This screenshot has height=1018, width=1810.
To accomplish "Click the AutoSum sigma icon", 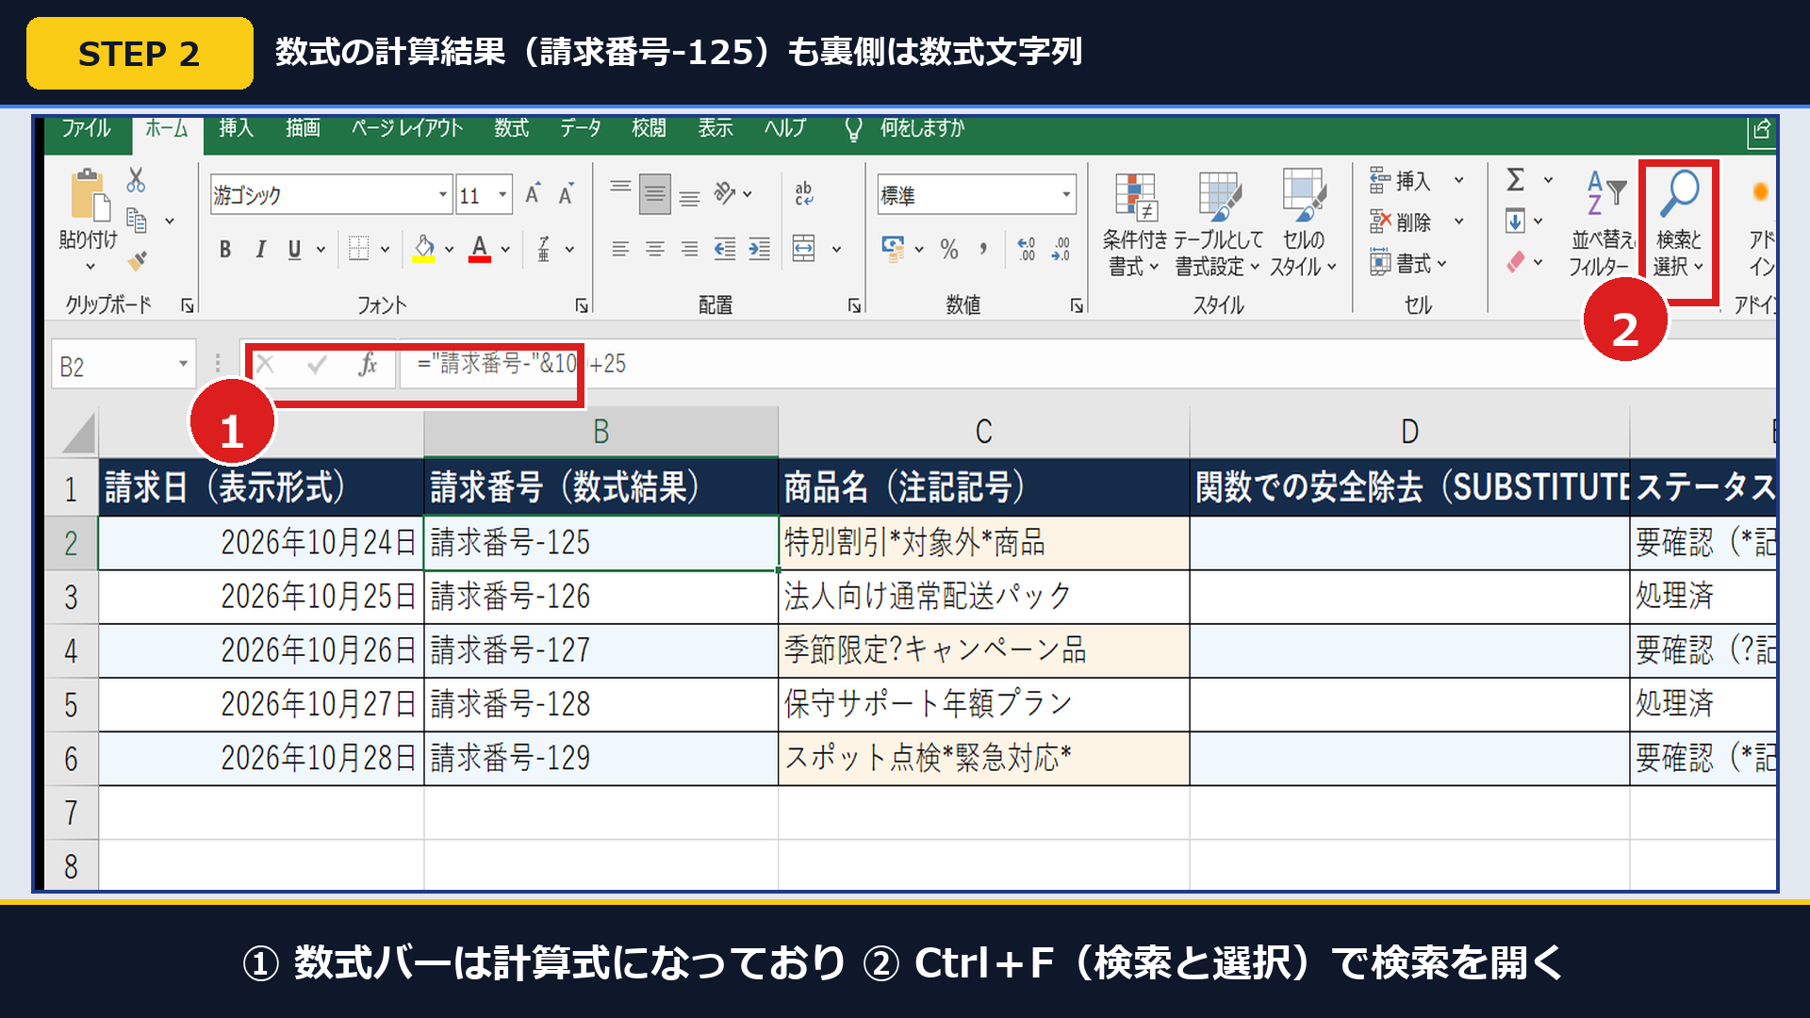I will pyautogui.click(x=1515, y=179).
